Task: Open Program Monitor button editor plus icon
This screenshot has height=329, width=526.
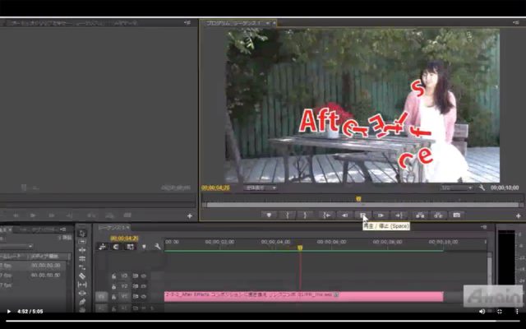Action: [519, 215]
